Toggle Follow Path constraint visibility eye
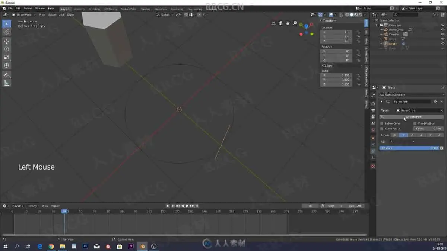This screenshot has height=251, width=447. point(435,102)
